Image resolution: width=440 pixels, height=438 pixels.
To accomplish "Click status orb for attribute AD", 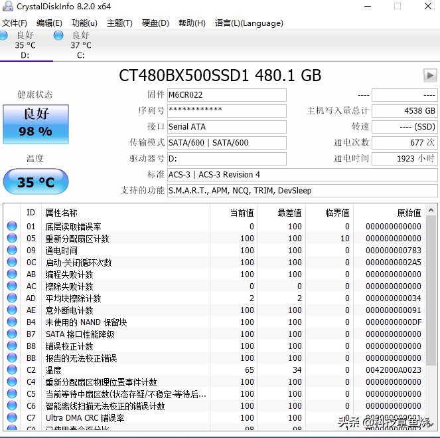I will 12,298.
